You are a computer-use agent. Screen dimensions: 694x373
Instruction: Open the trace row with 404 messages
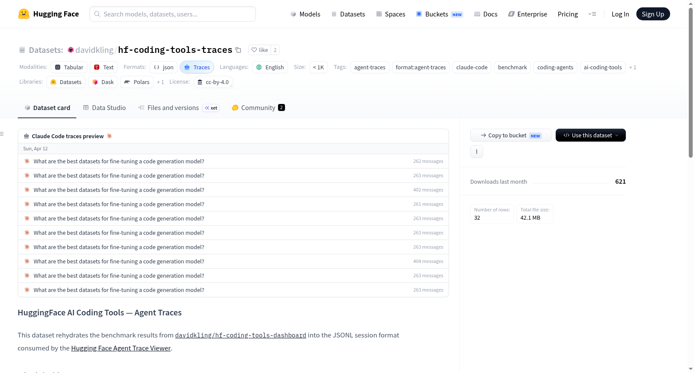233,261
